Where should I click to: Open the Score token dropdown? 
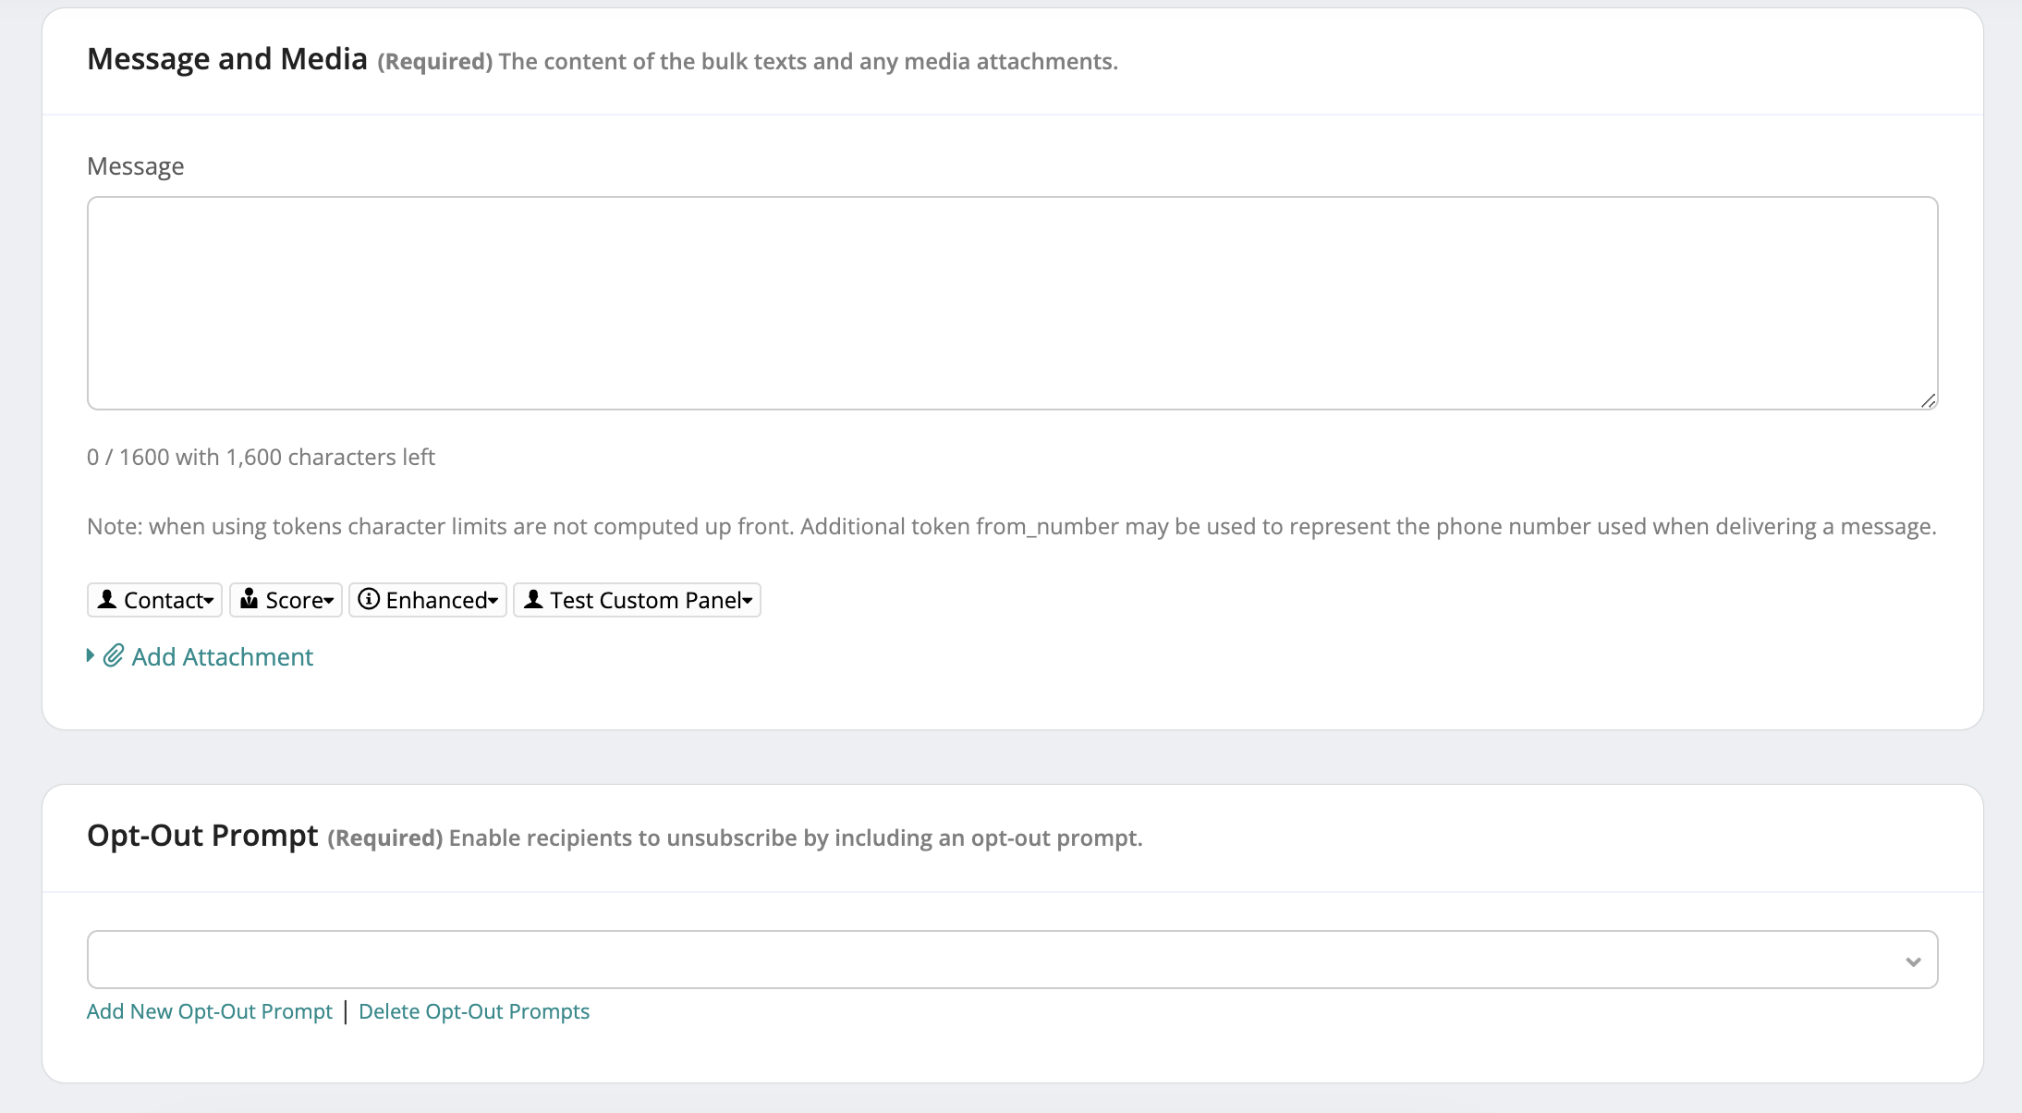point(286,600)
